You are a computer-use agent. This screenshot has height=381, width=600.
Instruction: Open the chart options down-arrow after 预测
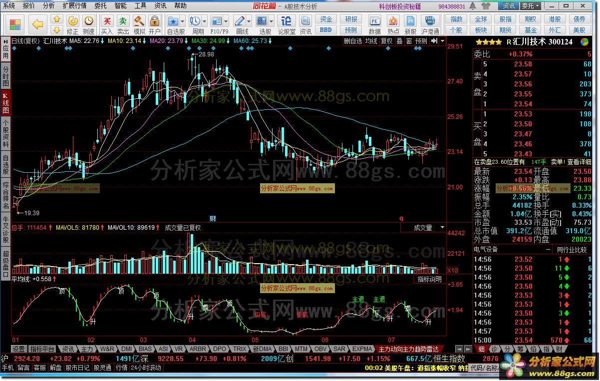coord(442,41)
